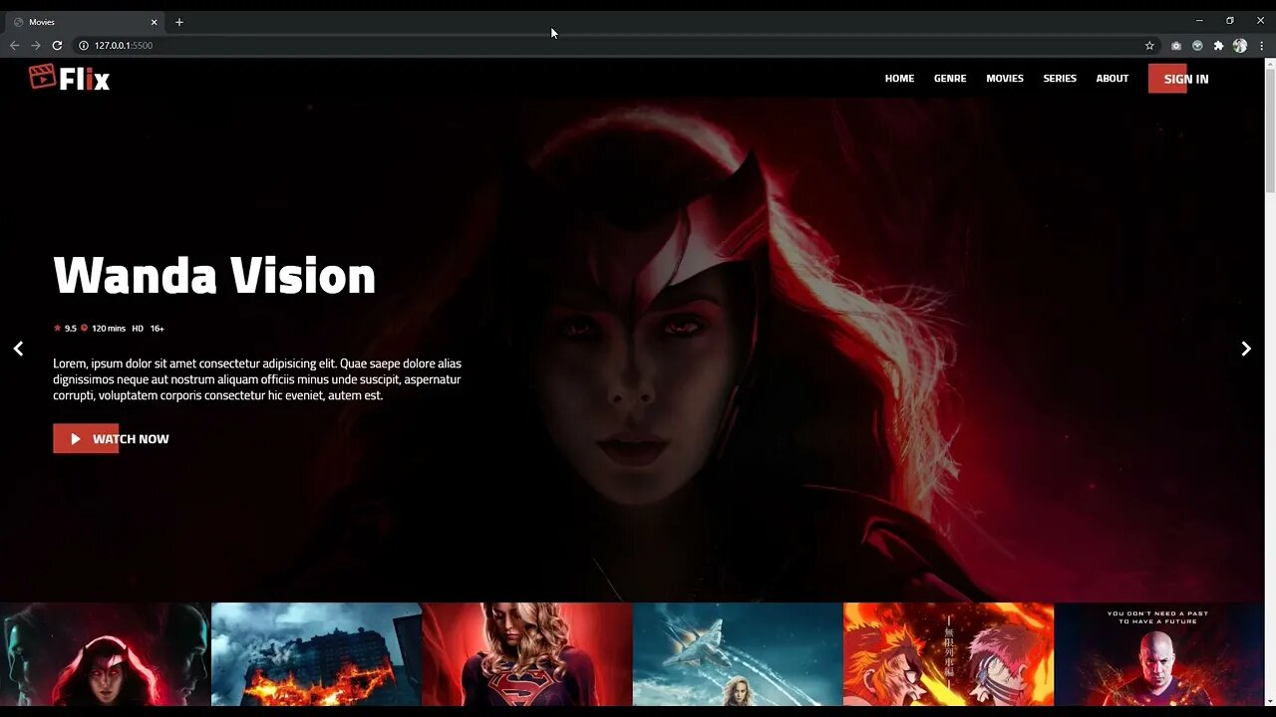1276x717 pixels.
Task: Open the Genre nav link
Action: [x=950, y=79]
